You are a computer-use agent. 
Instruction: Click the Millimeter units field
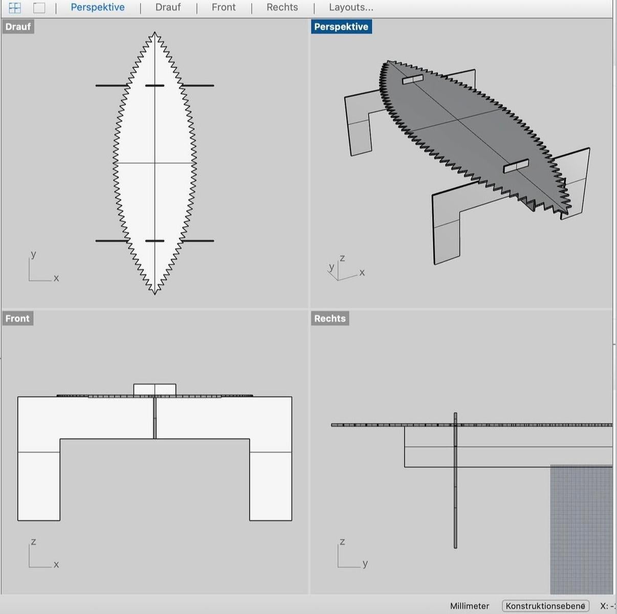pos(470,606)
